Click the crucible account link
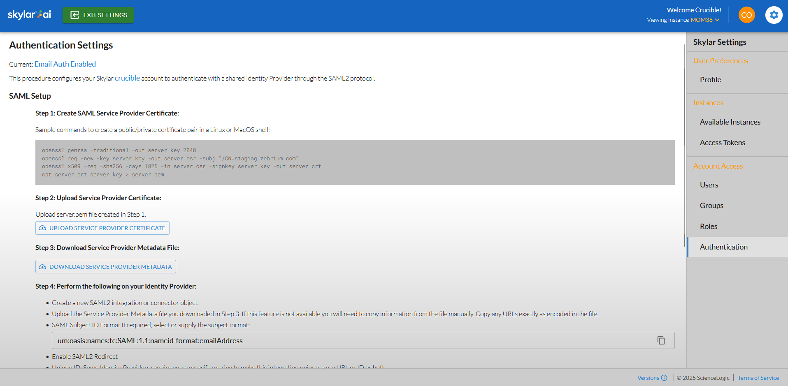Screen dimensions: 788x386 point(127,78)
